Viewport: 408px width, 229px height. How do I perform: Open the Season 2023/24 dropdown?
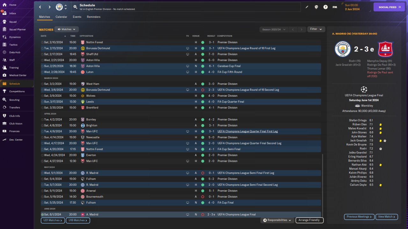274,29
